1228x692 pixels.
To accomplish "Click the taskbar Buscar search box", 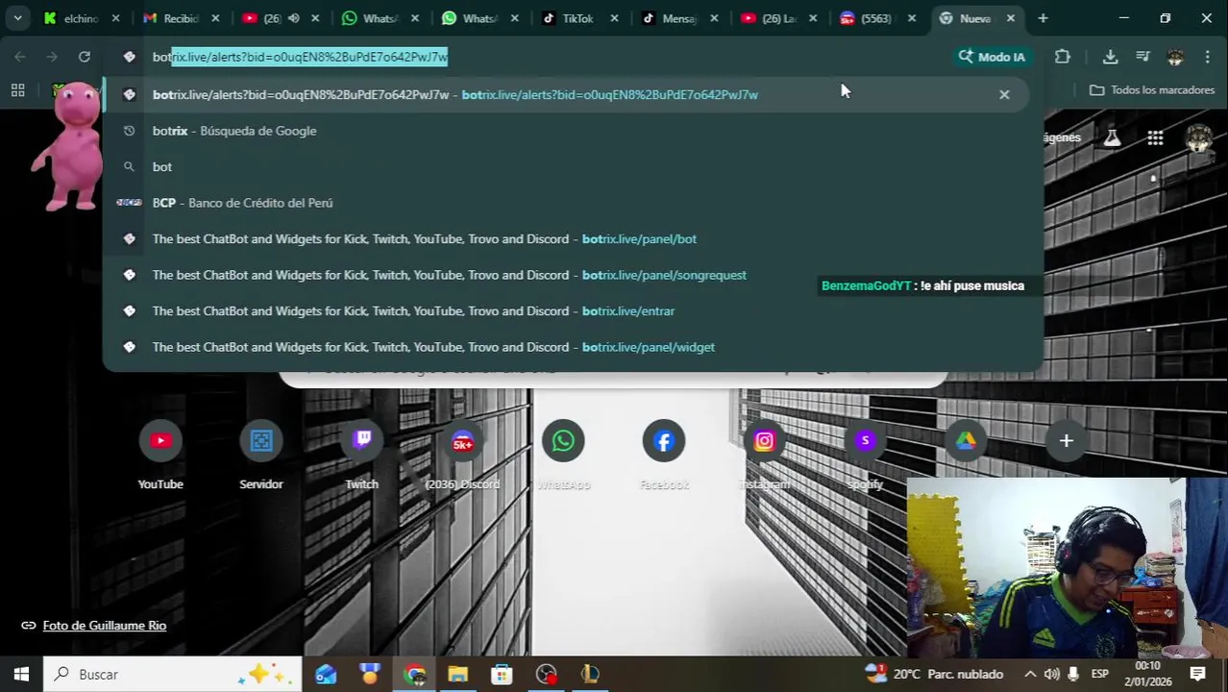I will pos(173,675).
